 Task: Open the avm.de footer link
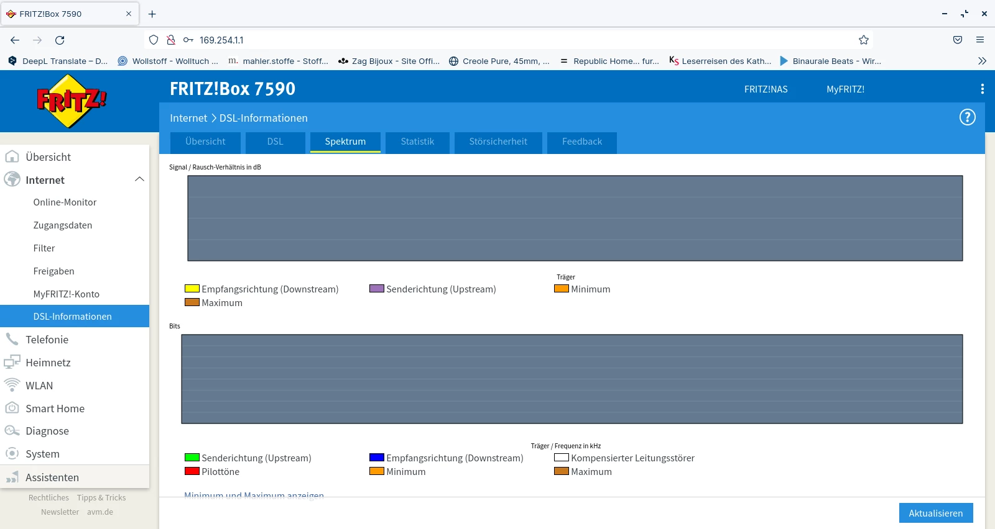pos(100,512)
